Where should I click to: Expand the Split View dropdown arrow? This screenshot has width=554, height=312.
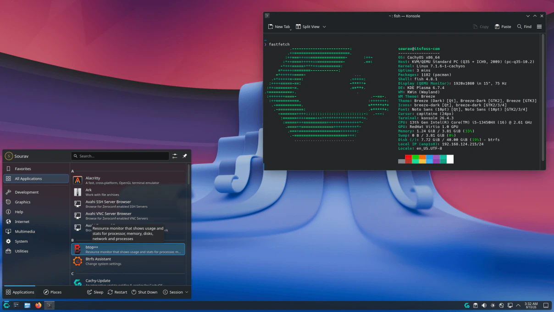coord(324,27)
